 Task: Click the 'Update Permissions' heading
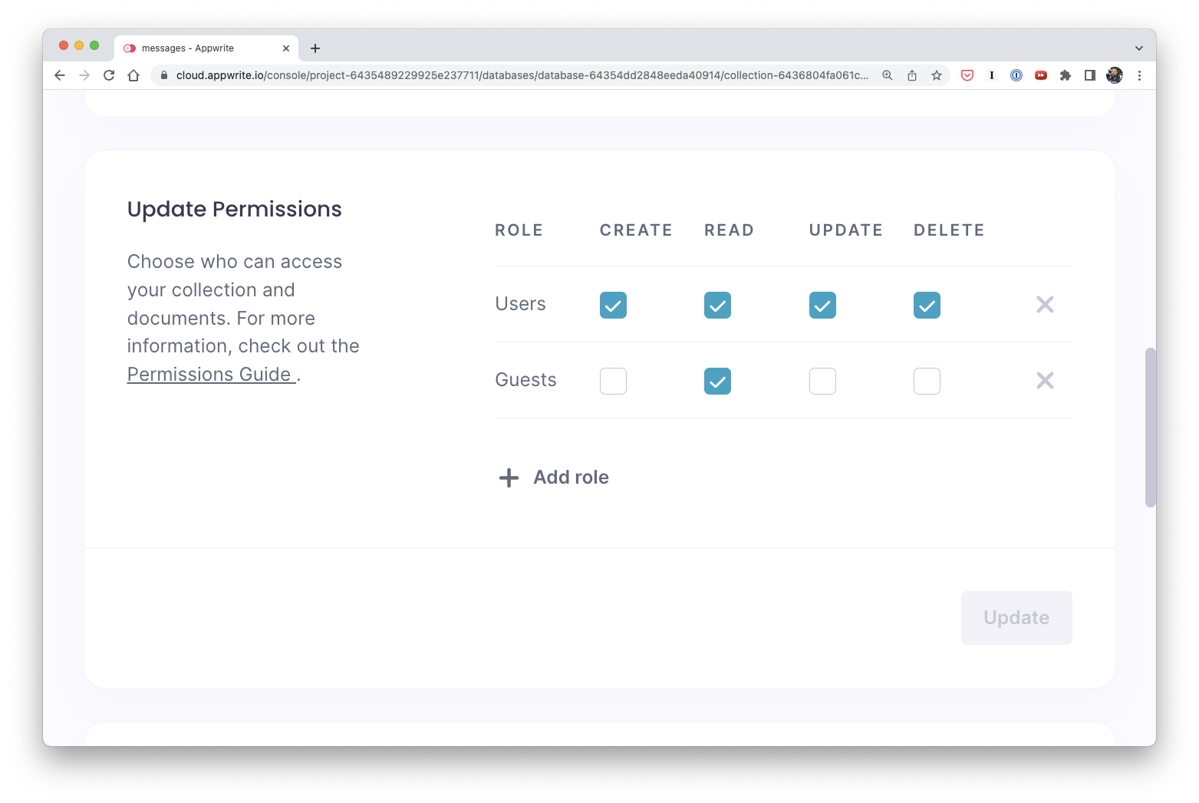click(x=235, y=210)
